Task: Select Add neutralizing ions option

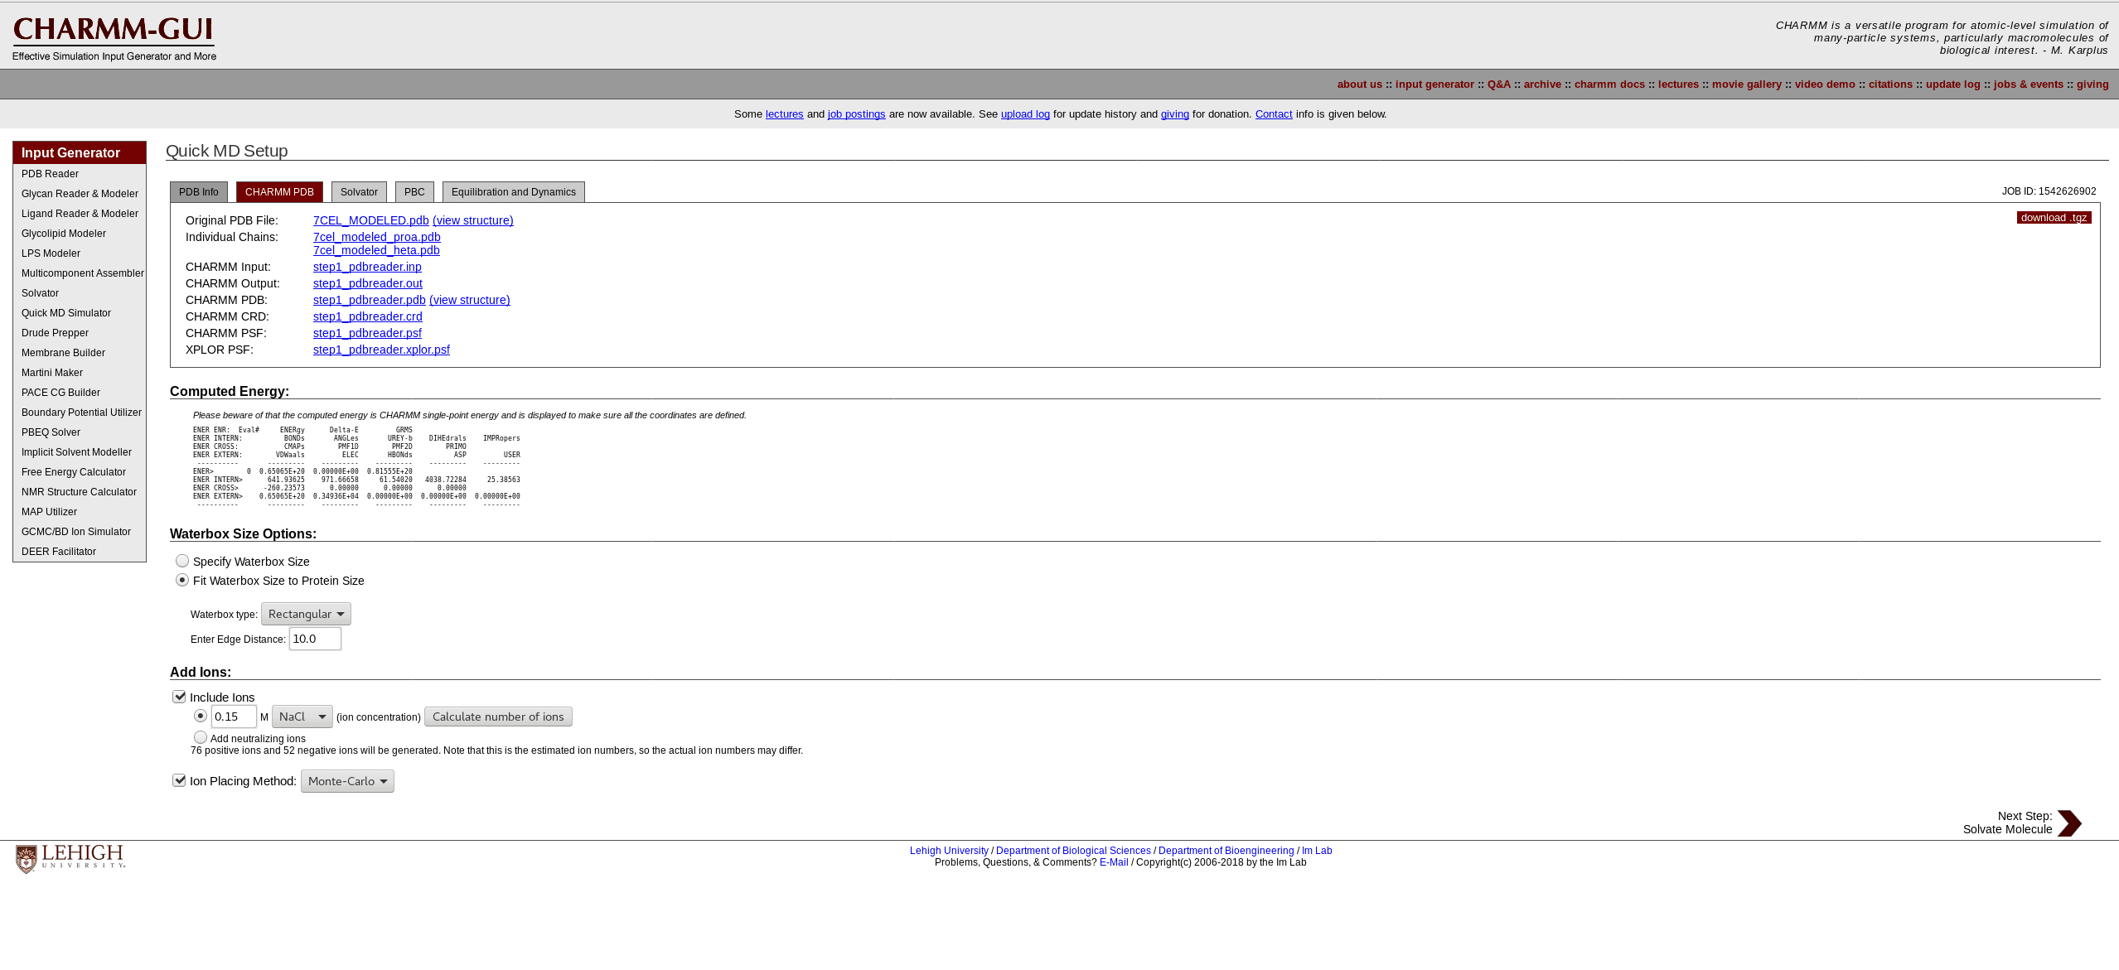Action: coord(201,737)
